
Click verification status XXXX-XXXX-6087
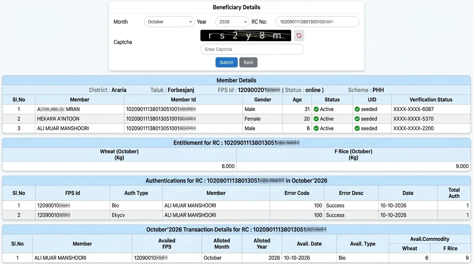click(x=414, y=109)
